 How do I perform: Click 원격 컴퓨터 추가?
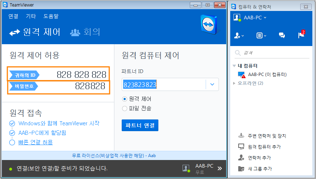point(264,147)
